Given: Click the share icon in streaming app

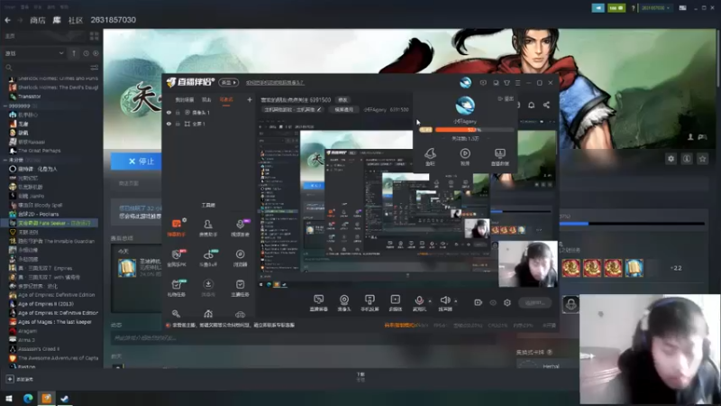Looking at the screenshot, I should 546,105.
